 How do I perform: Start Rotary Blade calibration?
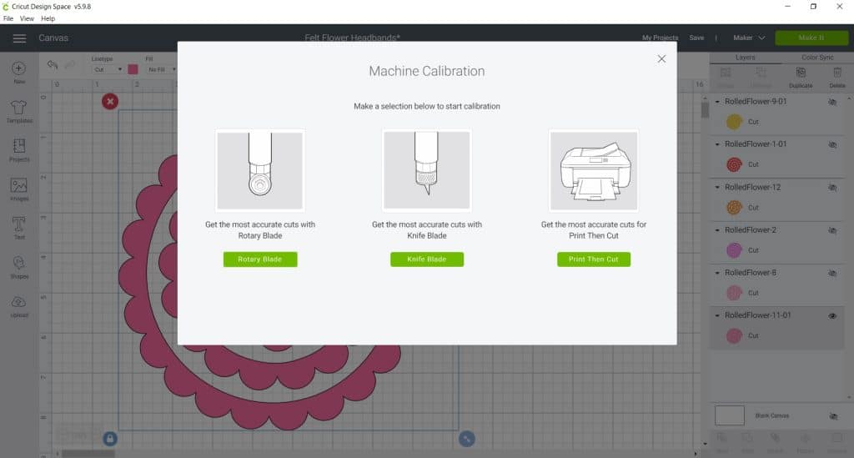pyautogui.click(x=260, y=259)
